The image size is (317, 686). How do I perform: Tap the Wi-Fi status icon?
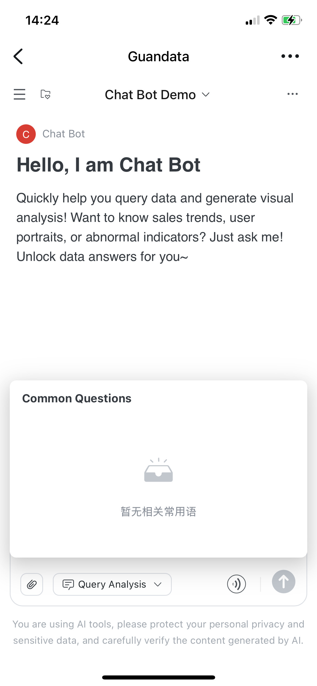pos(270,20)
